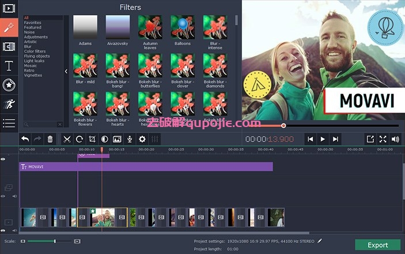Screen dimensions: 405x254
Task: Open the picture overlay tool
Action: click(x=117, y=139)
